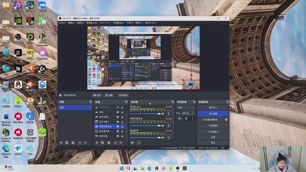Remove selected scene with the trash icon

pyautogui.click(x=67, y=143)
